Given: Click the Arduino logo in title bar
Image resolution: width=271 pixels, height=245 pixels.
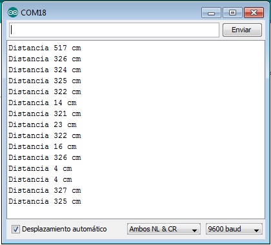Looking at the screenshot, I should (x=13, y=12).
